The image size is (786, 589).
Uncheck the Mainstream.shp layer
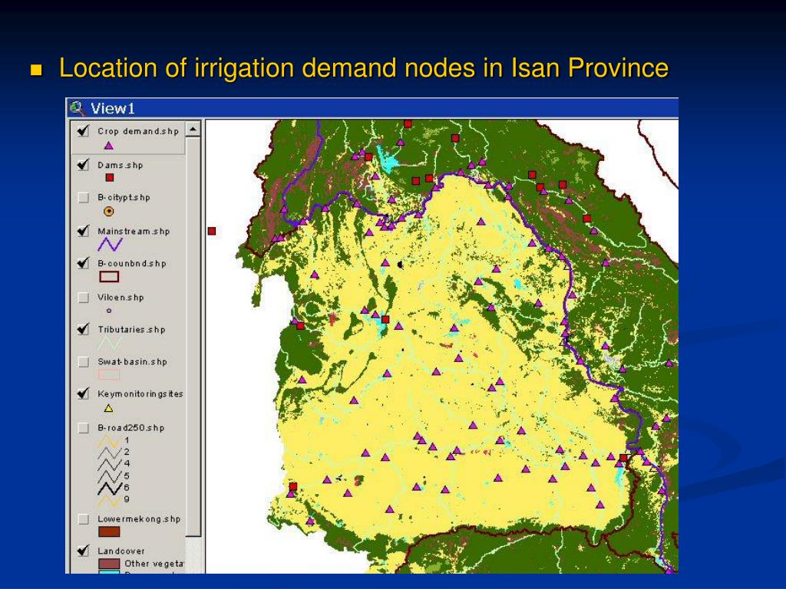pos(83,231)
